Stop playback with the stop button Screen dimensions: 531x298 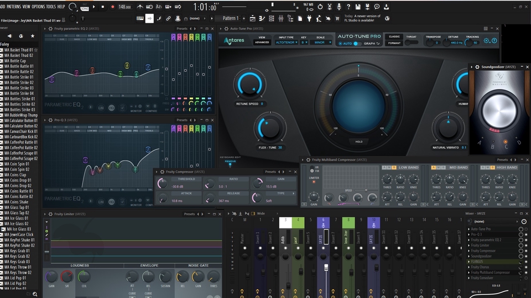coord(103,7)
